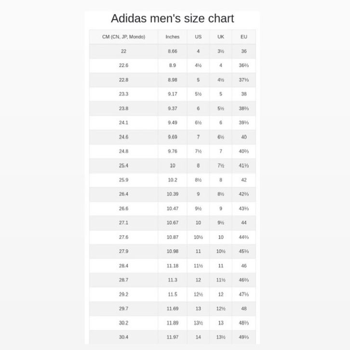Click the 'Inches' column header
The height and width of the screenshot is (350, 350).
172,37
